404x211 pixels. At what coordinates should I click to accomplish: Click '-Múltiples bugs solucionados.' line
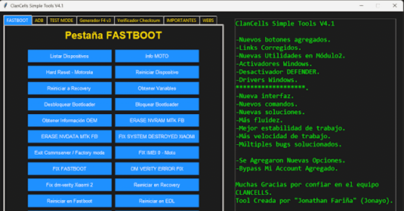(288, 144)
